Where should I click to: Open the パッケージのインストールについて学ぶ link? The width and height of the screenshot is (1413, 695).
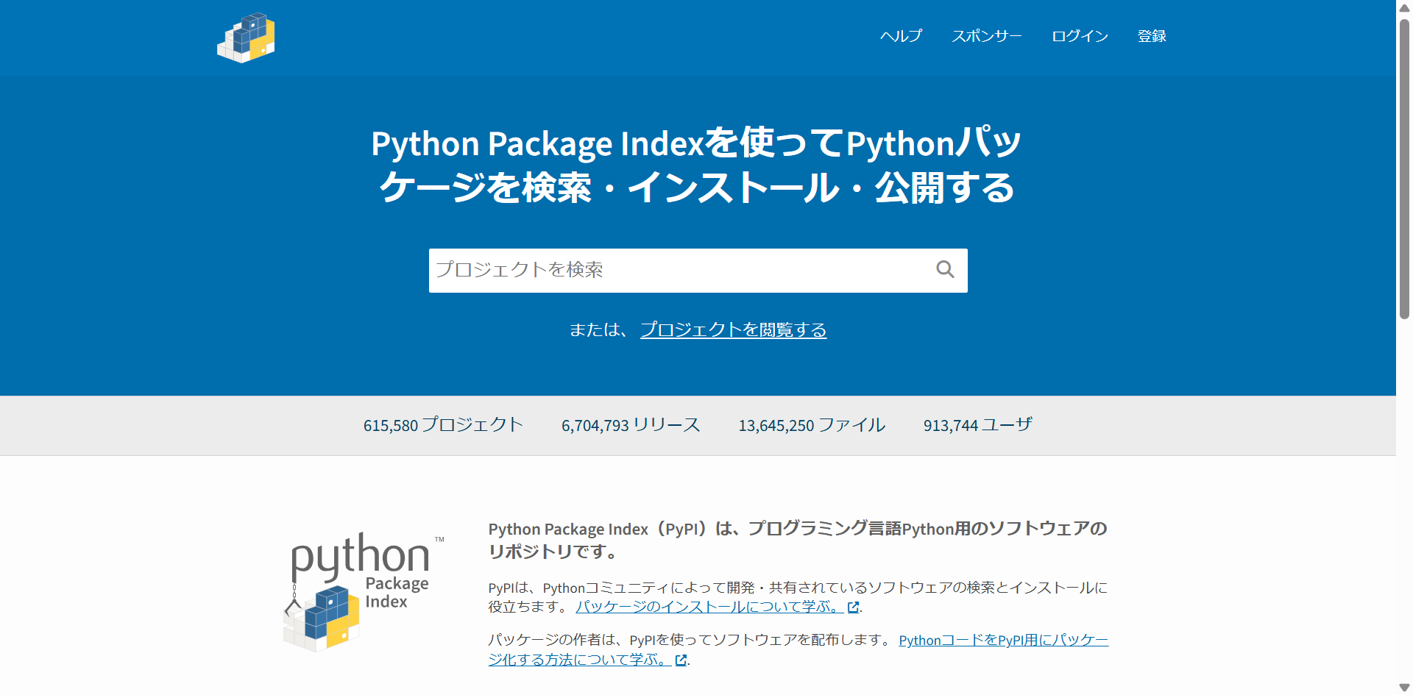709,607
